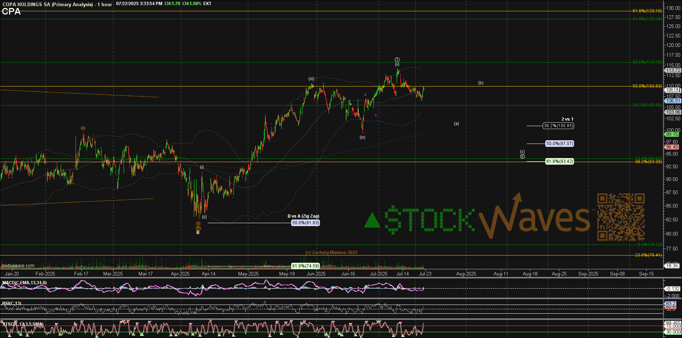Click the projected (b) wave label

coord(481,83)
